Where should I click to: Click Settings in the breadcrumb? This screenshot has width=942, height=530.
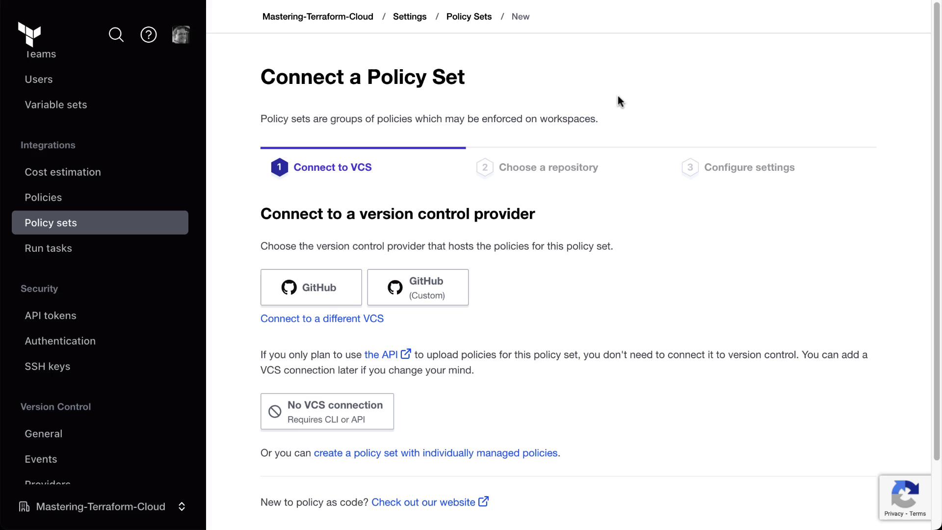tap(410, 17)
